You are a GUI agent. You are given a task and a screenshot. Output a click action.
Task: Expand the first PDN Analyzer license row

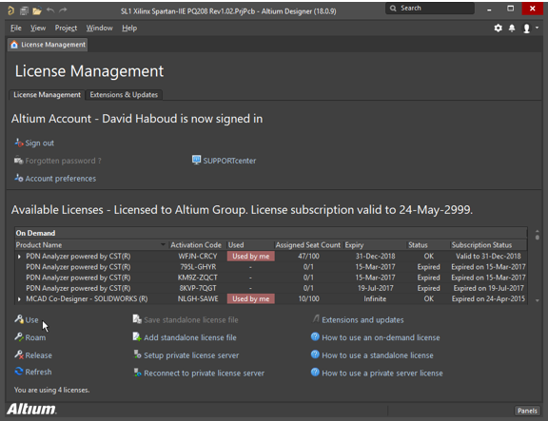pyautogui.click(x=19, y=257)
